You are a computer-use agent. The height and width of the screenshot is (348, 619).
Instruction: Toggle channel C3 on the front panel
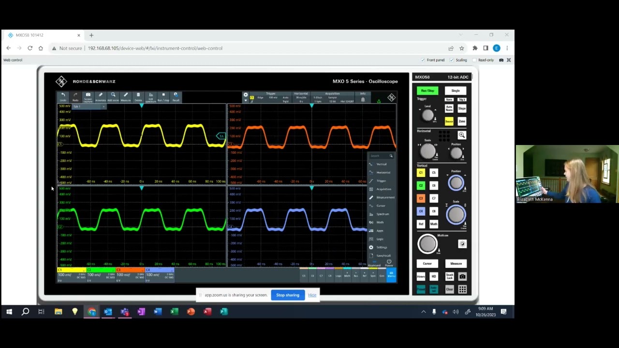point(421,198)
